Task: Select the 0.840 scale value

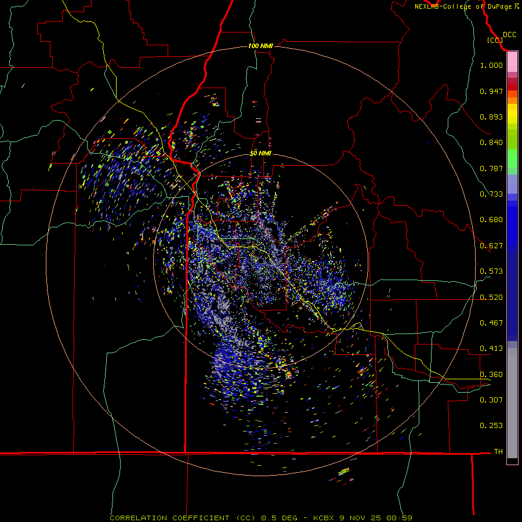Action: click(491, 143)
